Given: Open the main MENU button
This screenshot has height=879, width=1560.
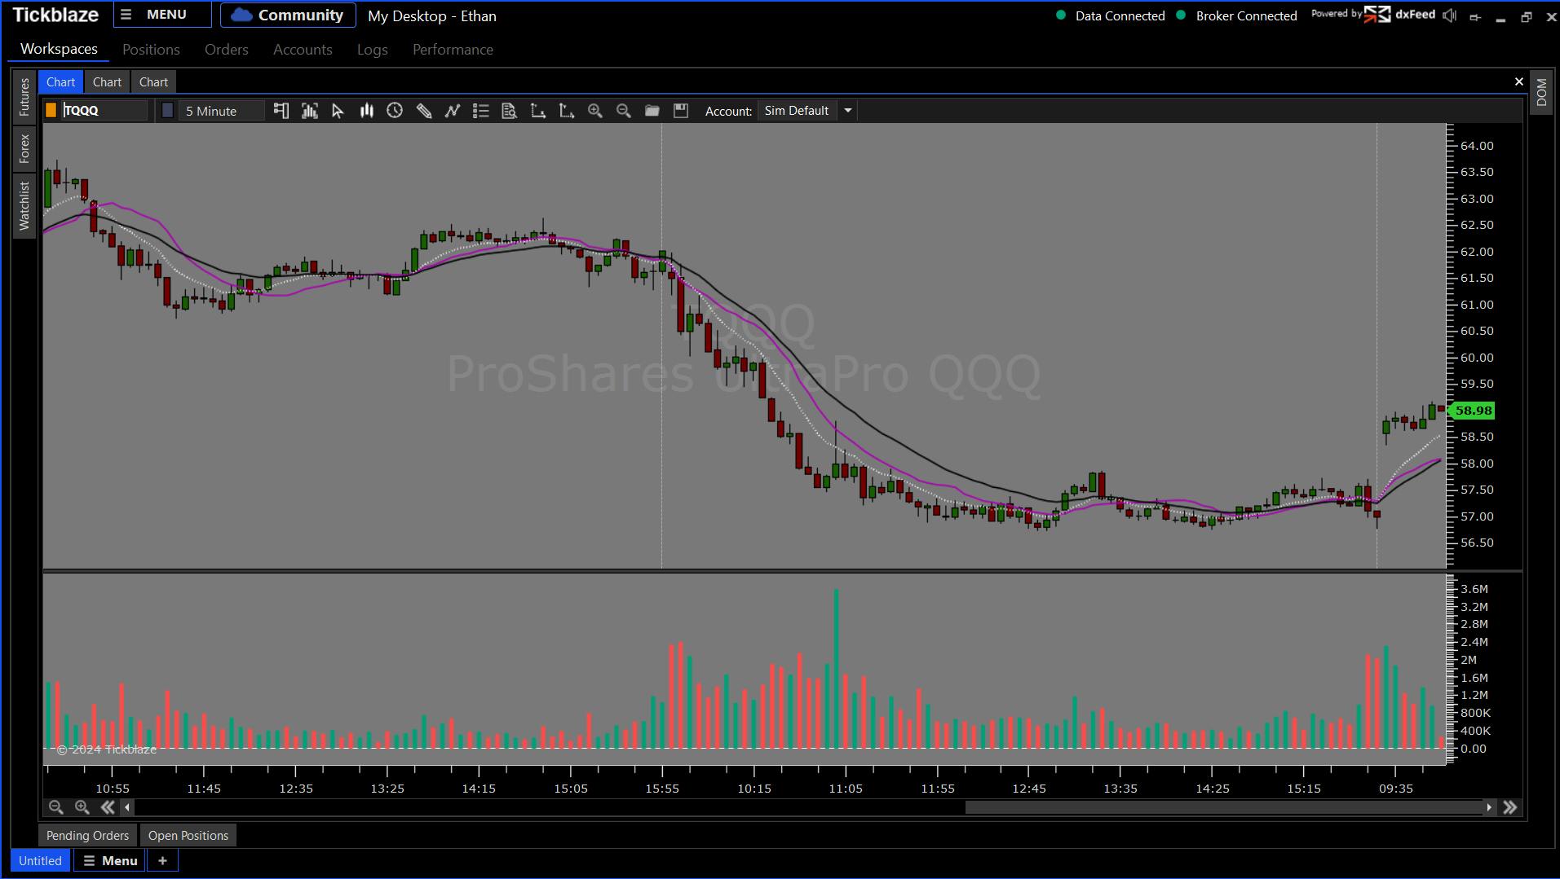Looking at the screenshot, I should [x=162, y=15].
